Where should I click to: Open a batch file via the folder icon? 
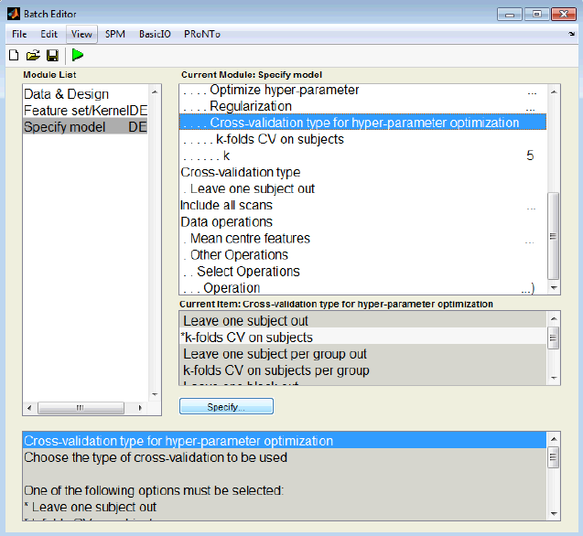click(x=33, y=56)
